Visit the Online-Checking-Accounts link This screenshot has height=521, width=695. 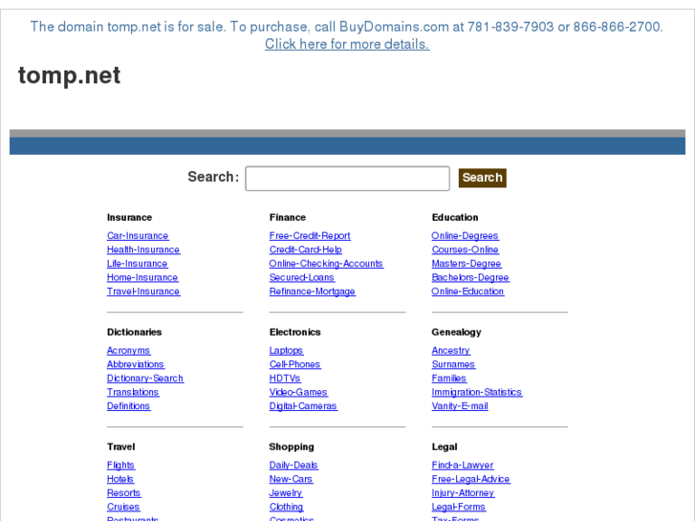[326, 264]
